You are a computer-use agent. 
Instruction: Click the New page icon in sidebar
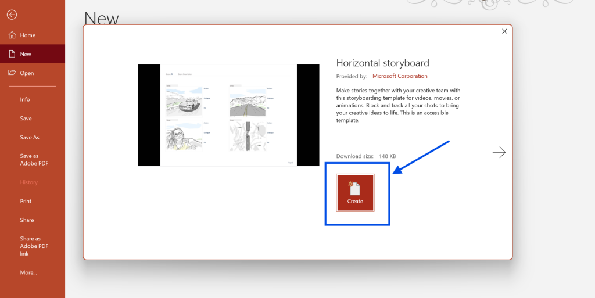click(x=12, y=54)
